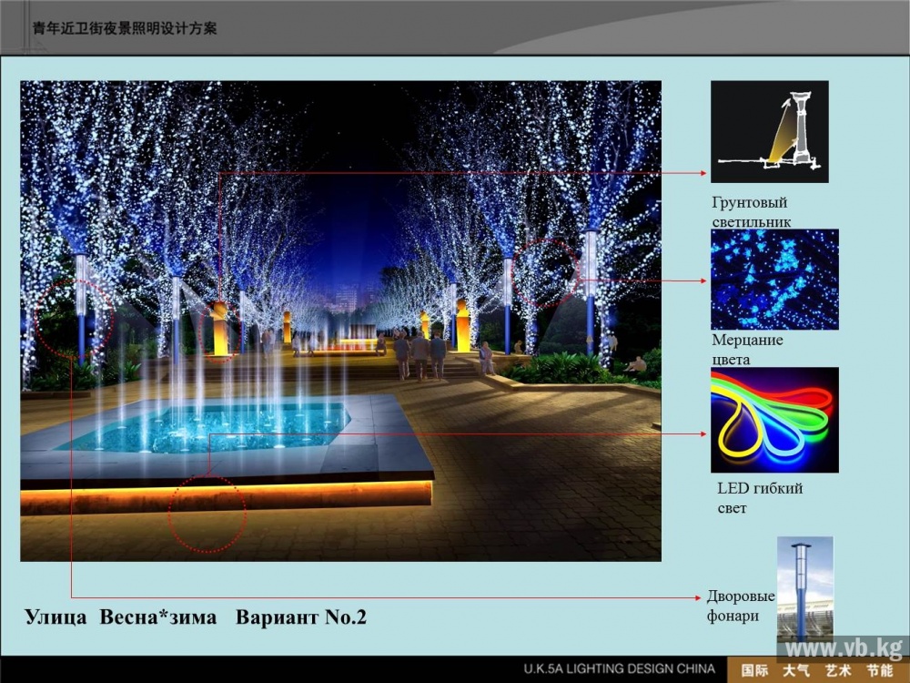Click the '大气' footer word

pyautogui.click(x=795, y=671)
